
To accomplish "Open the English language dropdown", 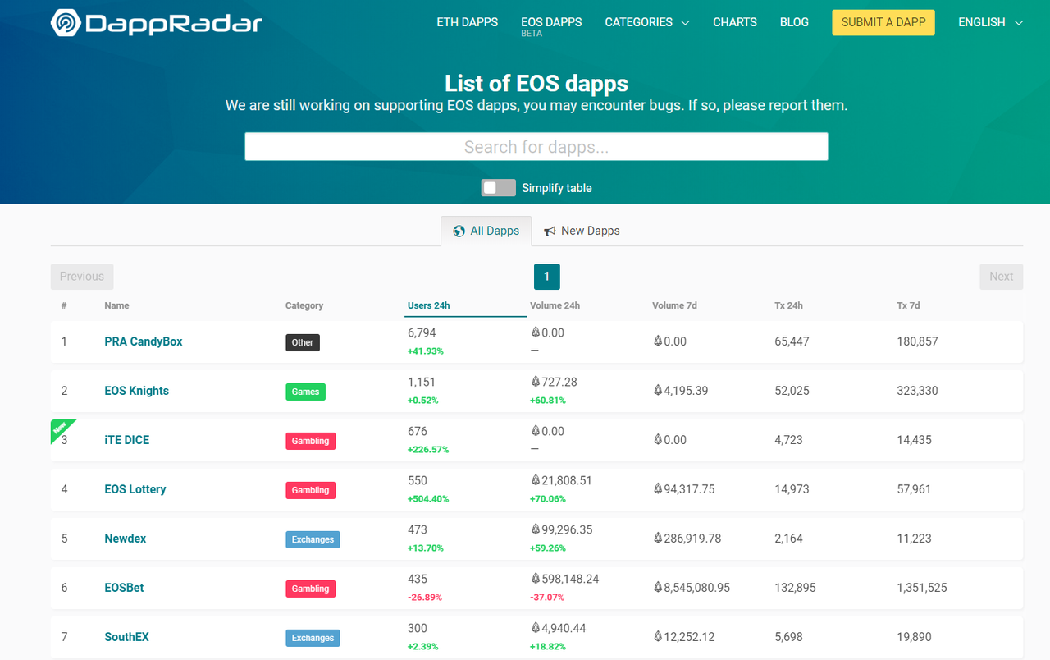I will [991, 22].
